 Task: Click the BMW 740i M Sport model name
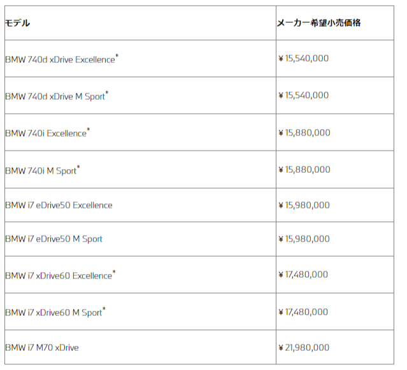(42, 170)
